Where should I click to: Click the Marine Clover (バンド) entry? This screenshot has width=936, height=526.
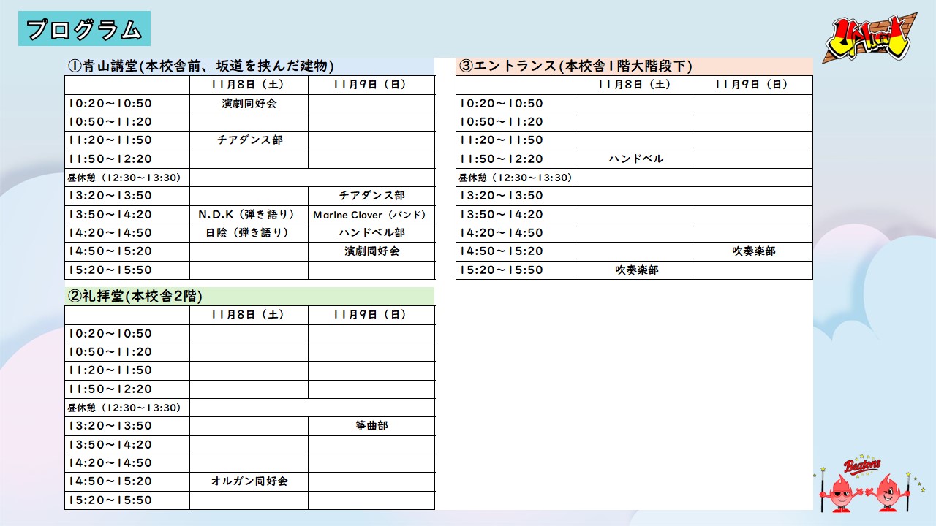[x=371, y=215]
